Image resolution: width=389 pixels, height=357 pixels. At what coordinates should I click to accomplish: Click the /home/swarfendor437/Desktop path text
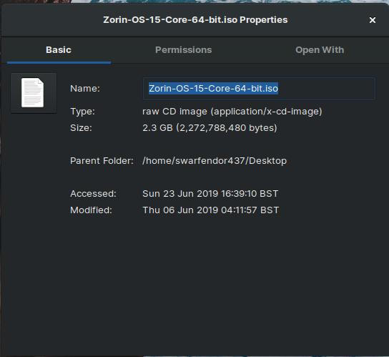coord(215,161)
